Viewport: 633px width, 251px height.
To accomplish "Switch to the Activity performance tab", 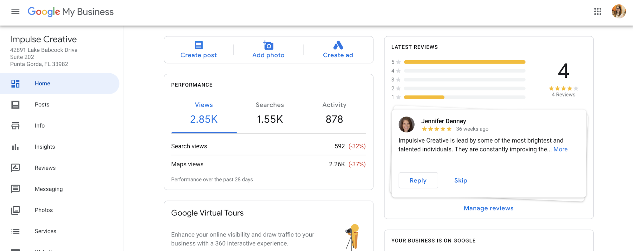I will [x=334, y=113].
